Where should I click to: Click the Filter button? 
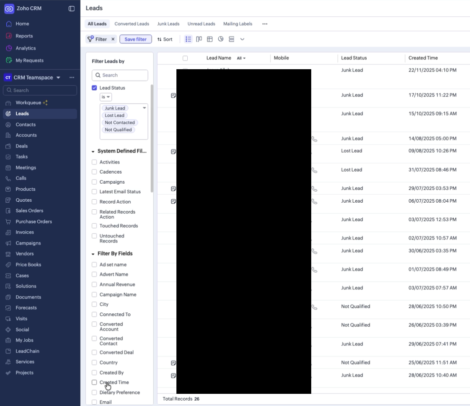[x=97, y=39]
